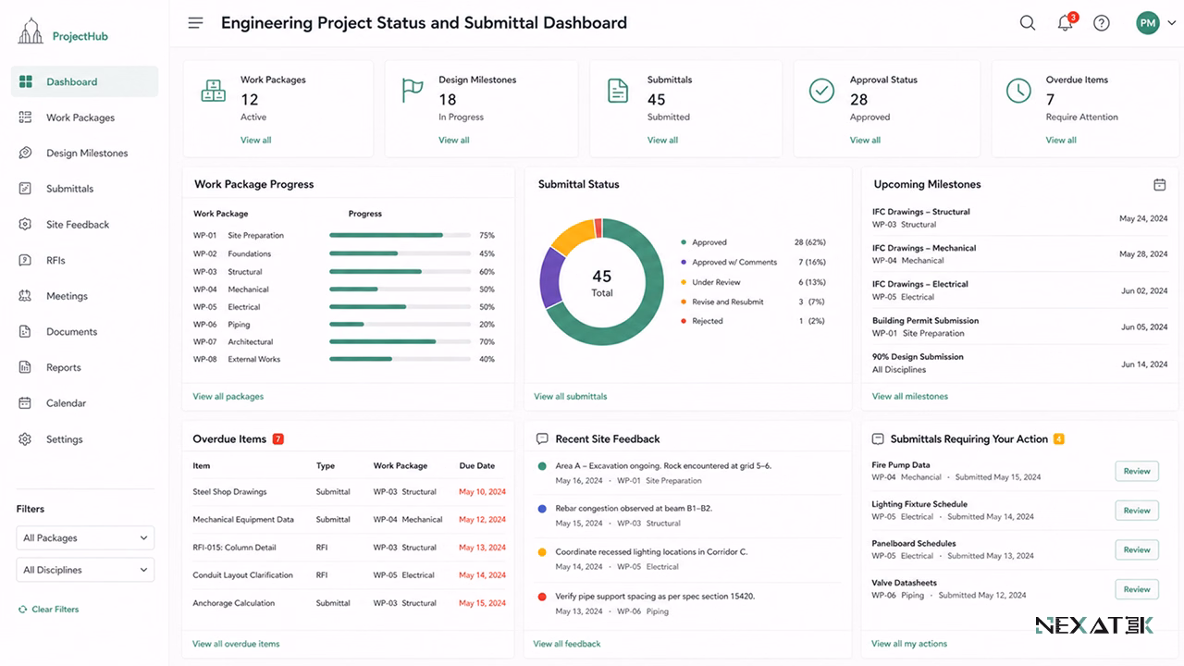The width and height of the screenshot is (1184, 666).
Task: Toggle the hamburger menu icon
Action: click(195, 23)
